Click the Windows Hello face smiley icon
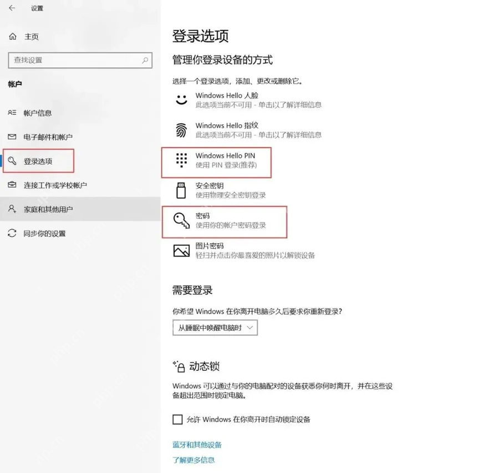499x473 pixels. tap(181, 99)
